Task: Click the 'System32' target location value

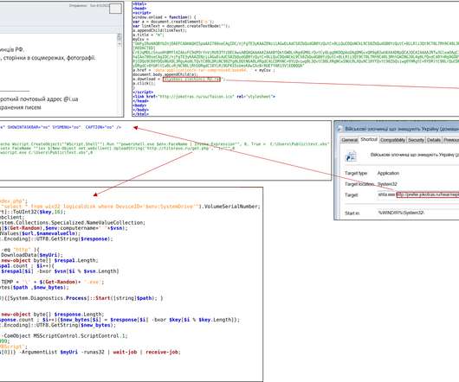Action: [x=387, y=184]
